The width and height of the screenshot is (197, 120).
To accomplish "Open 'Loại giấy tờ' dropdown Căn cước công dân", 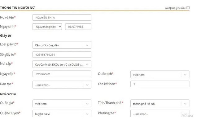I will [62, 45].
